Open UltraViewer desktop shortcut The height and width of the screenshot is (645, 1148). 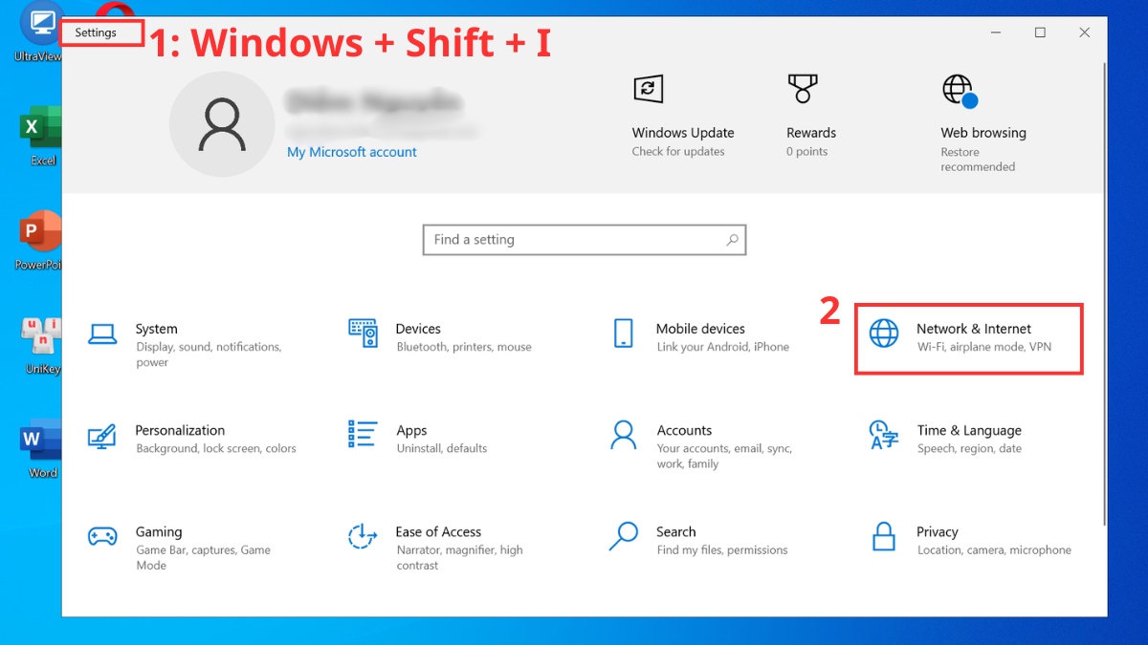(x=40, y=32)
